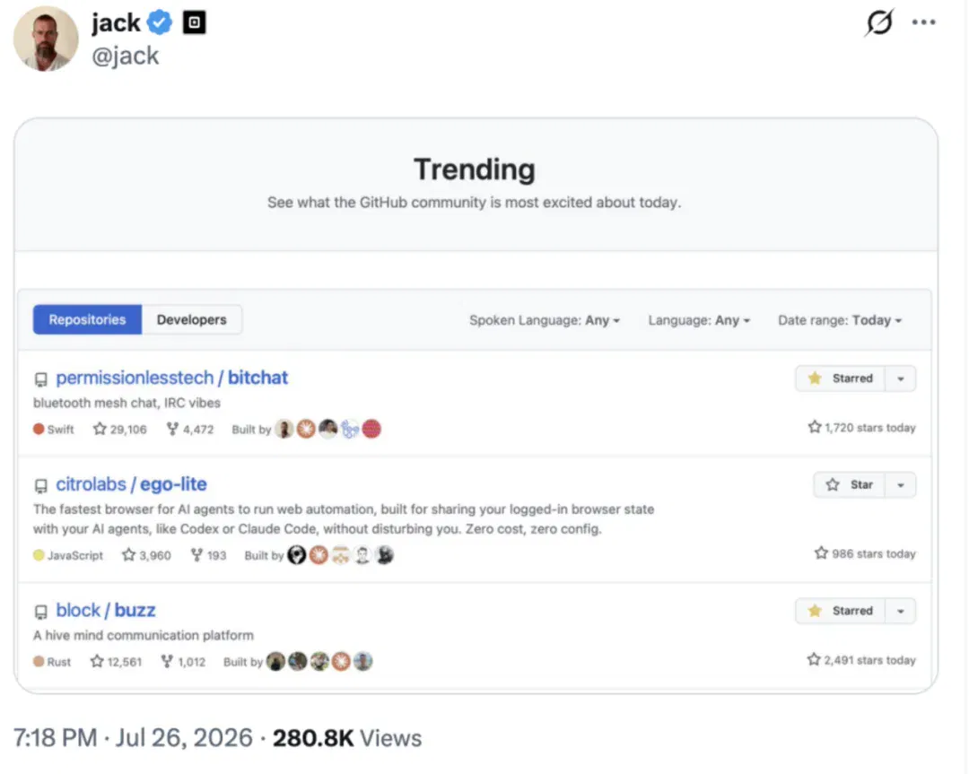The height and width of the screenshot is (774, 969).
Task: Open the Language: Any filter dropdown
Action: 699,320
